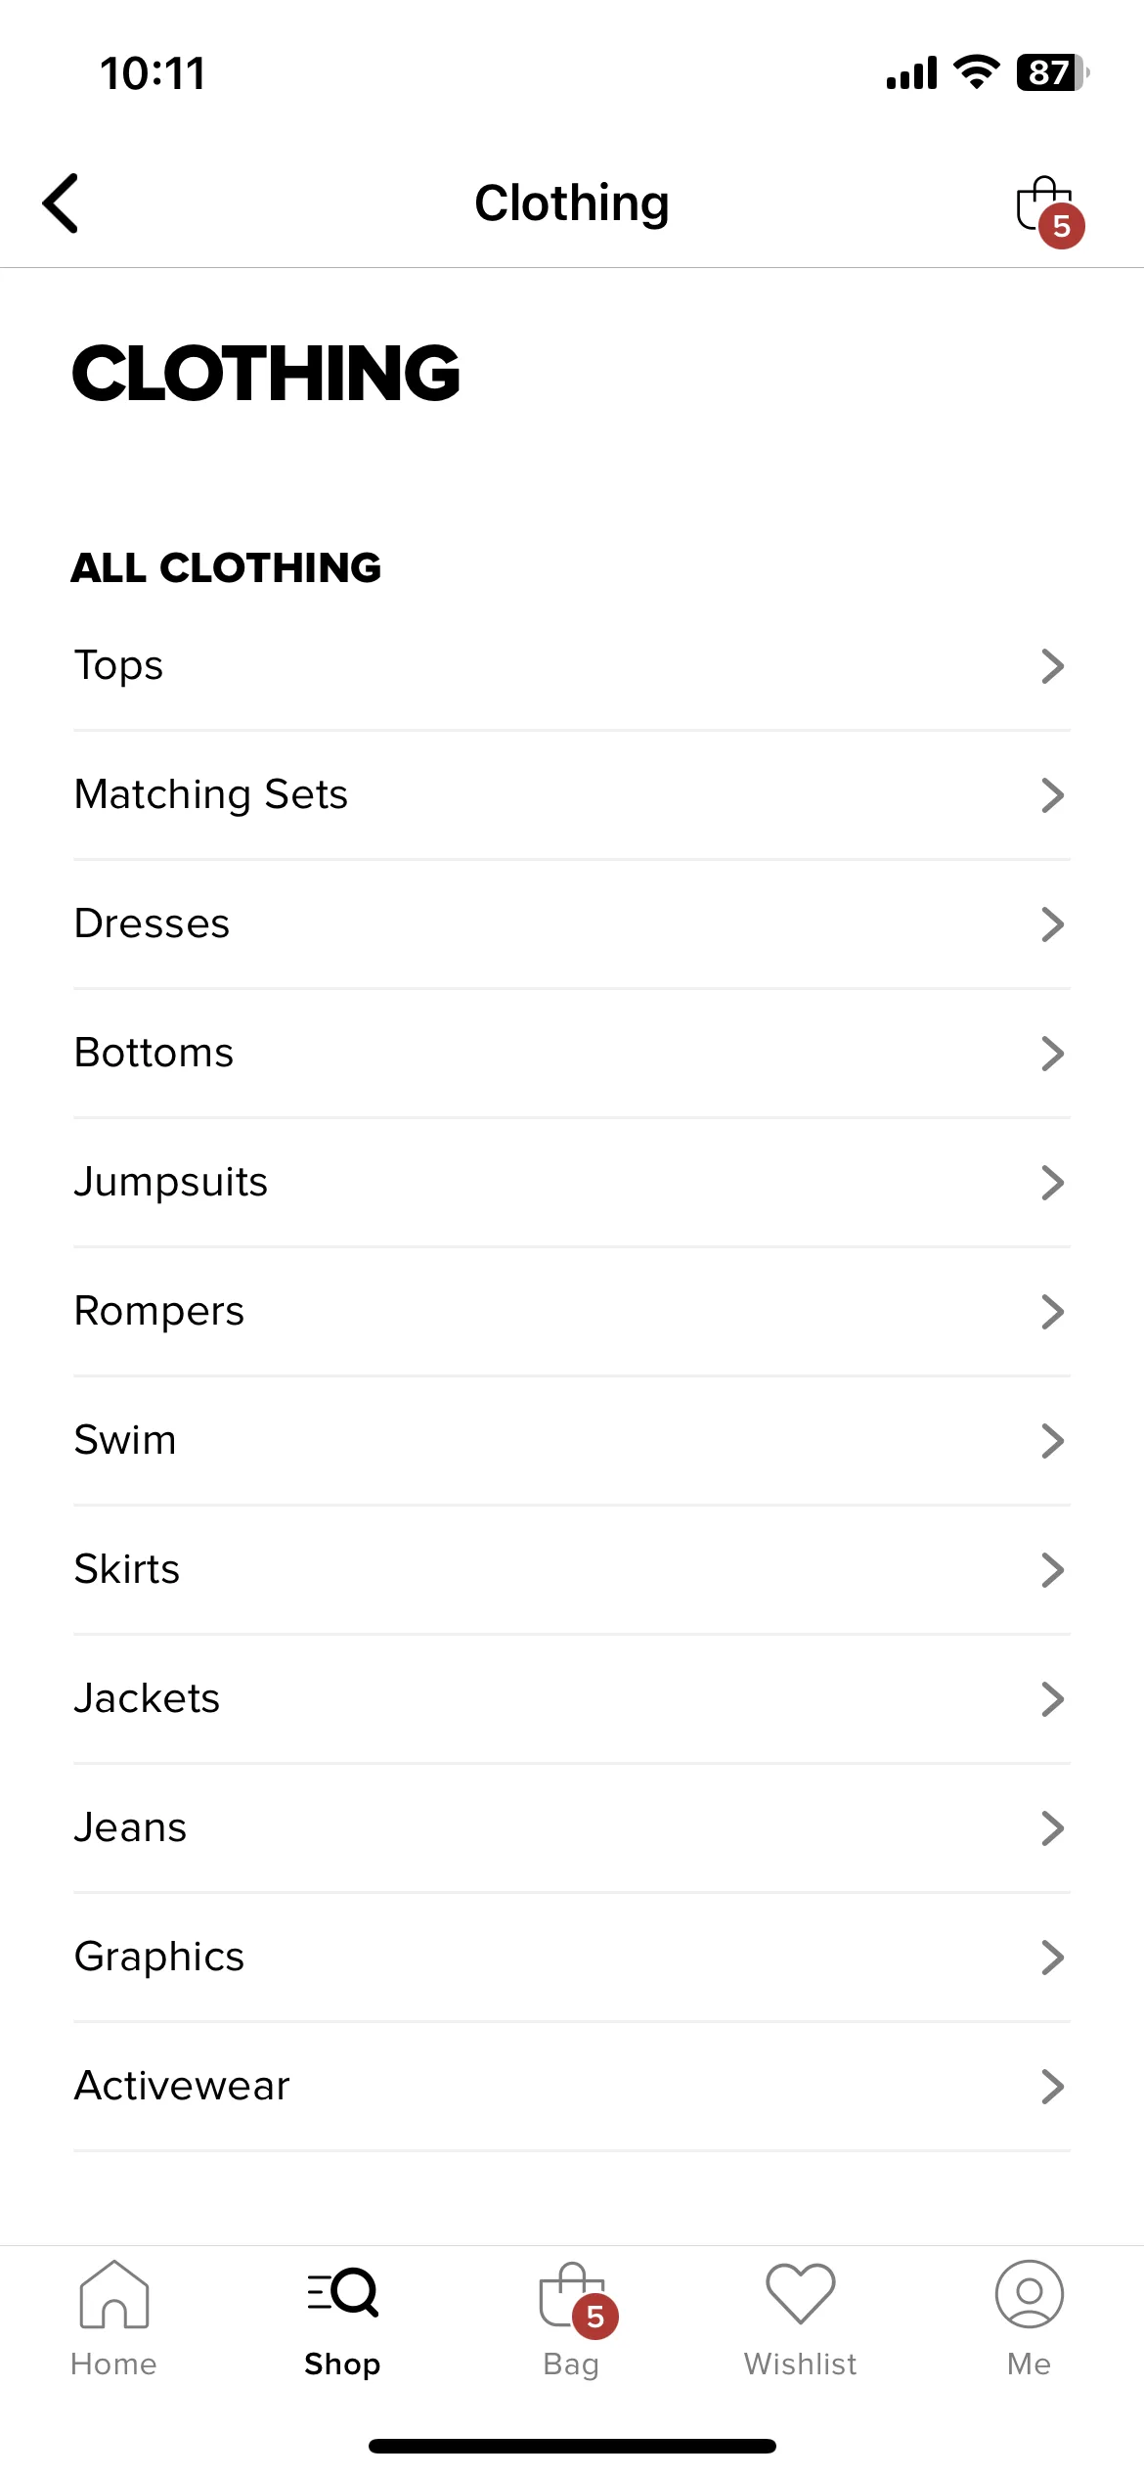This screenshot has width=1144, height=2477.
Task: Open the Graphics category row
Action: click(572, 1958)
